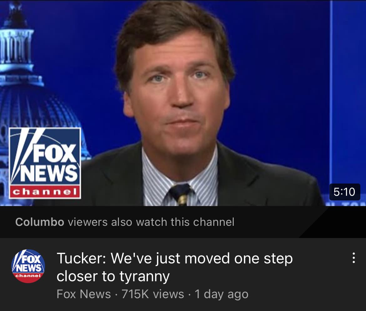Open the three-dot more options menu
Viewport: 366px width, 311px height.
pyautogui.click(x=354, y=258)
